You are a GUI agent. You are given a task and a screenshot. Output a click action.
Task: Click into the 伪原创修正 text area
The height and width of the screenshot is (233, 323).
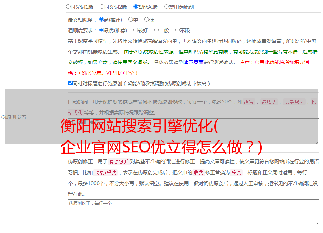click(x=194, y=213)
